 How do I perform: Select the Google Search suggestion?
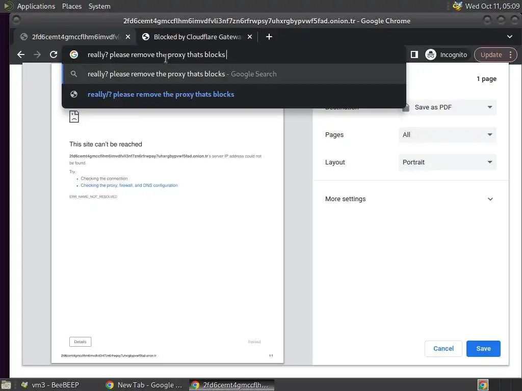(234, 74)
